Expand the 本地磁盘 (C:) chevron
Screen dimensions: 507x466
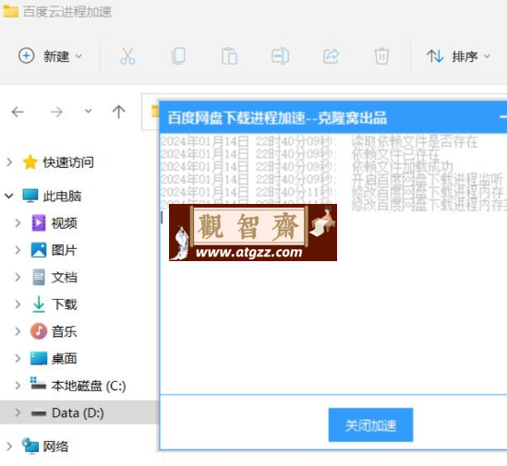pyautogui.click(x=18, y=386)
